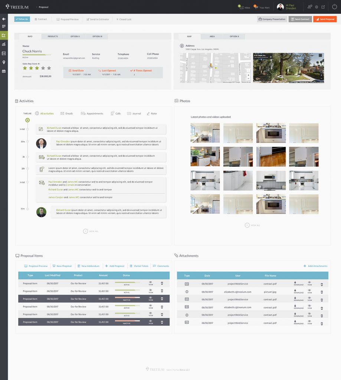
Task: Click Add Proposal link
Action: click(115, 266)
